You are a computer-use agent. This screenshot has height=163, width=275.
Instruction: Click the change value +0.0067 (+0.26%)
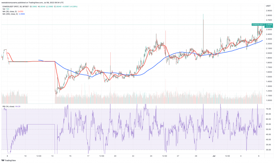tap(70, 6)
